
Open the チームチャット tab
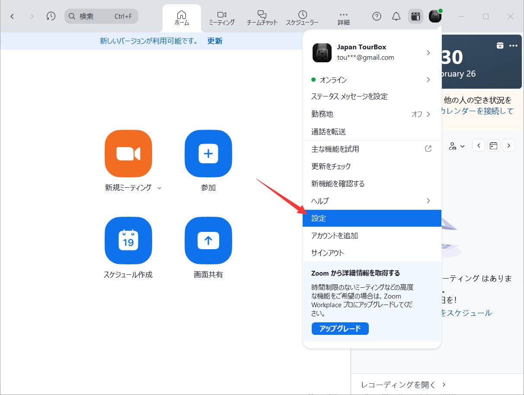coord(262,18)
